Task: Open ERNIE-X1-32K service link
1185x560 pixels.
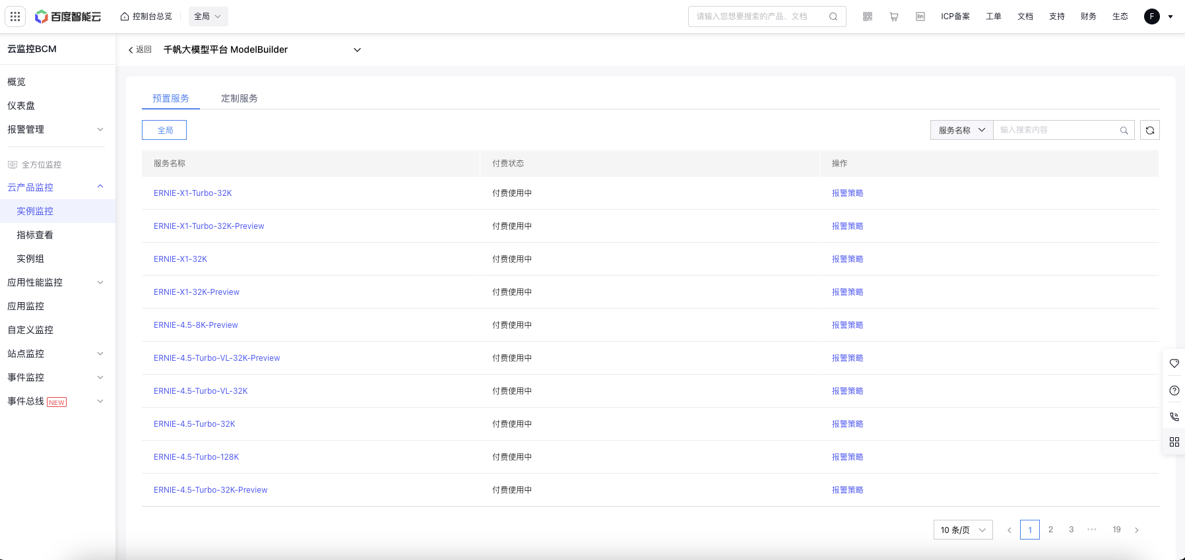Action: coord(180,259)
